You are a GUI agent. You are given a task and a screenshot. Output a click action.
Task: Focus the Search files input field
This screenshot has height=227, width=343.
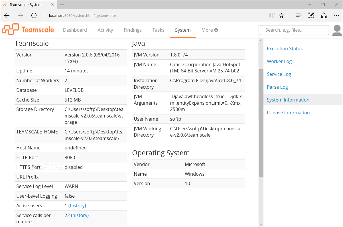click(x=294, y=30)
